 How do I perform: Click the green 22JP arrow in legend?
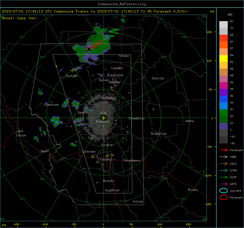223,177
